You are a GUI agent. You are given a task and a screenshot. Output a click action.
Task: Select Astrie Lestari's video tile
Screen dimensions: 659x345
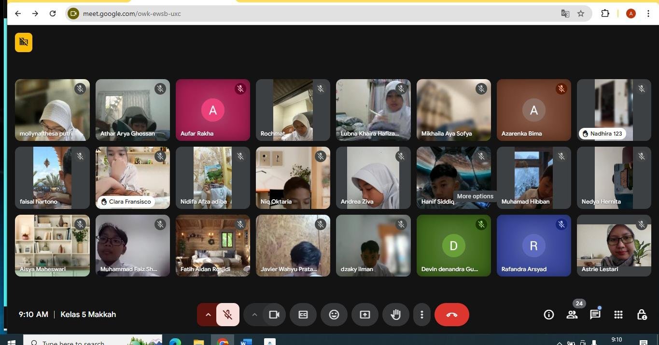[x=614, y=245]
